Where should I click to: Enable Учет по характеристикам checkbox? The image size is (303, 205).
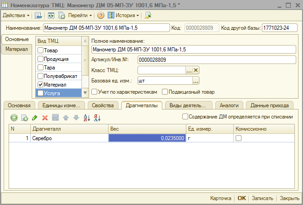(x=94, y=92)
